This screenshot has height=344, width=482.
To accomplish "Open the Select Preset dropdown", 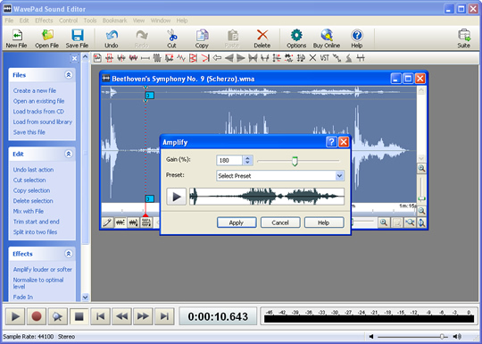I will (x=339, y=176).
